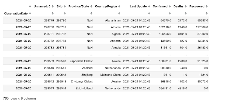The image size is (229, 103).
Task: Click the Zuid-Holland province cell
Action: coord(84,88)
